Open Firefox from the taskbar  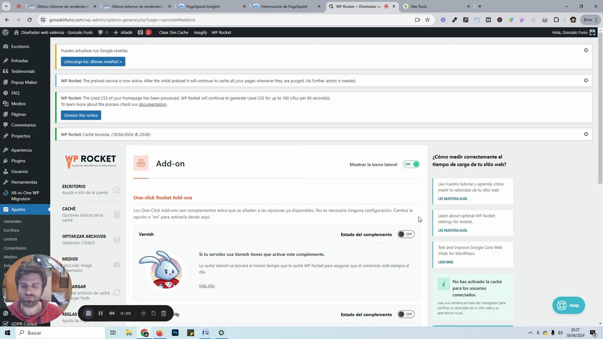click(159, 333)
